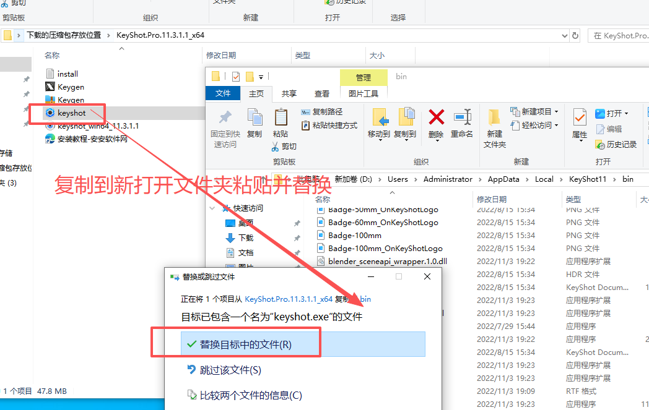Switch to View (查看) ribbon tab
Viewport: 649px width, 410px height.
coord(321,93)
